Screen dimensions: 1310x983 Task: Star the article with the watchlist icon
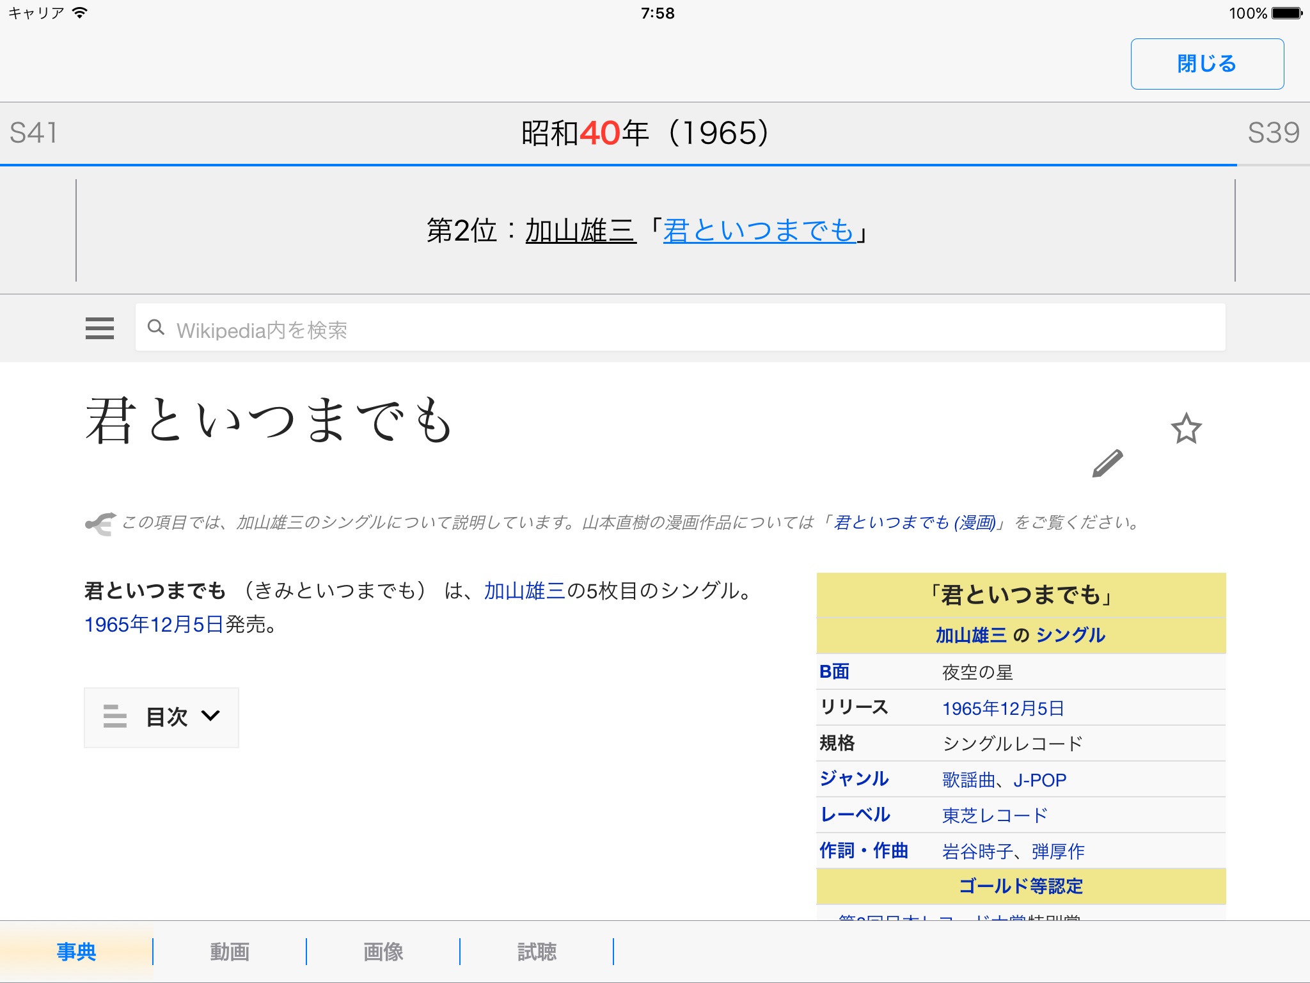[x=1186, y=429]
